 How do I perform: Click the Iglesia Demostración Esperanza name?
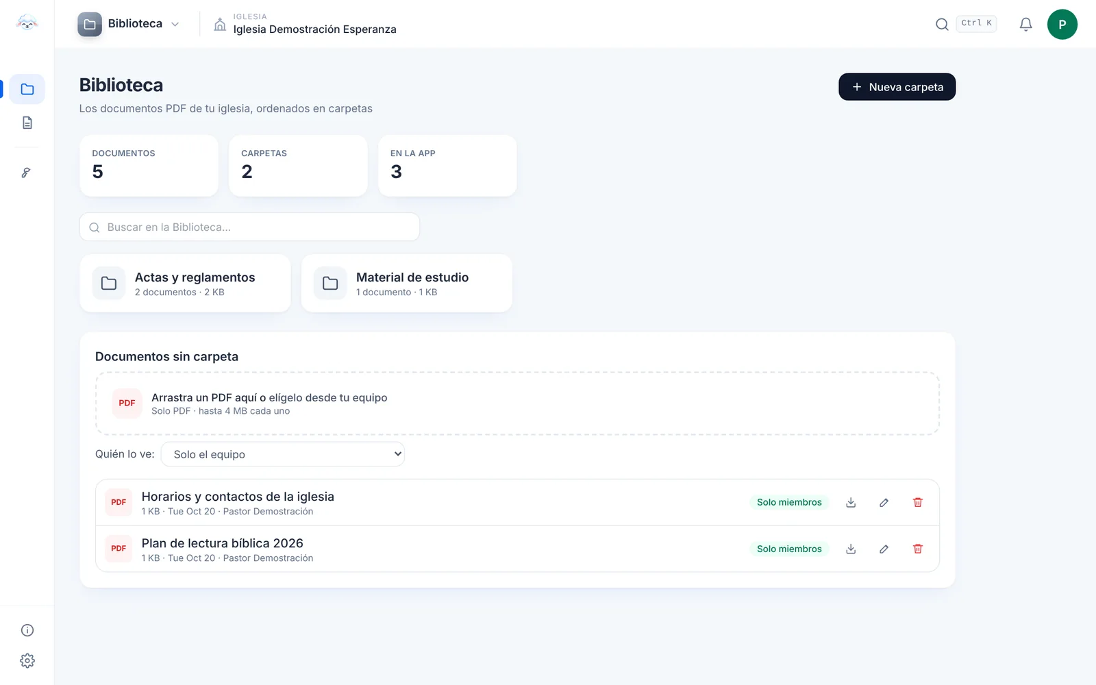point(314,29)
